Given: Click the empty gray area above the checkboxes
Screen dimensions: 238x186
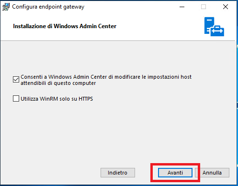Looking at the screenshot, I should (118, 57).
